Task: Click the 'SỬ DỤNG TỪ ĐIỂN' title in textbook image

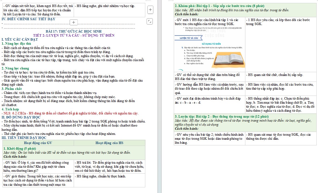Action: click(211, 44)
